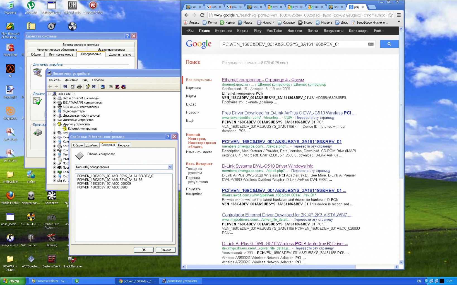This screenshot has width=457, height=285.
Task: Click the µTorrent desktop icon
Action: click(31, 8)
